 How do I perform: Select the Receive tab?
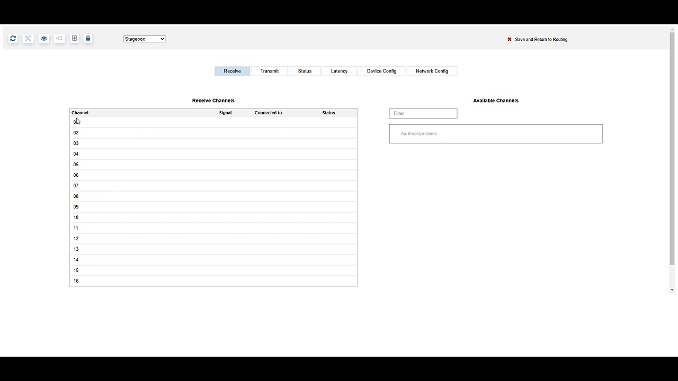tap(232, 71)
